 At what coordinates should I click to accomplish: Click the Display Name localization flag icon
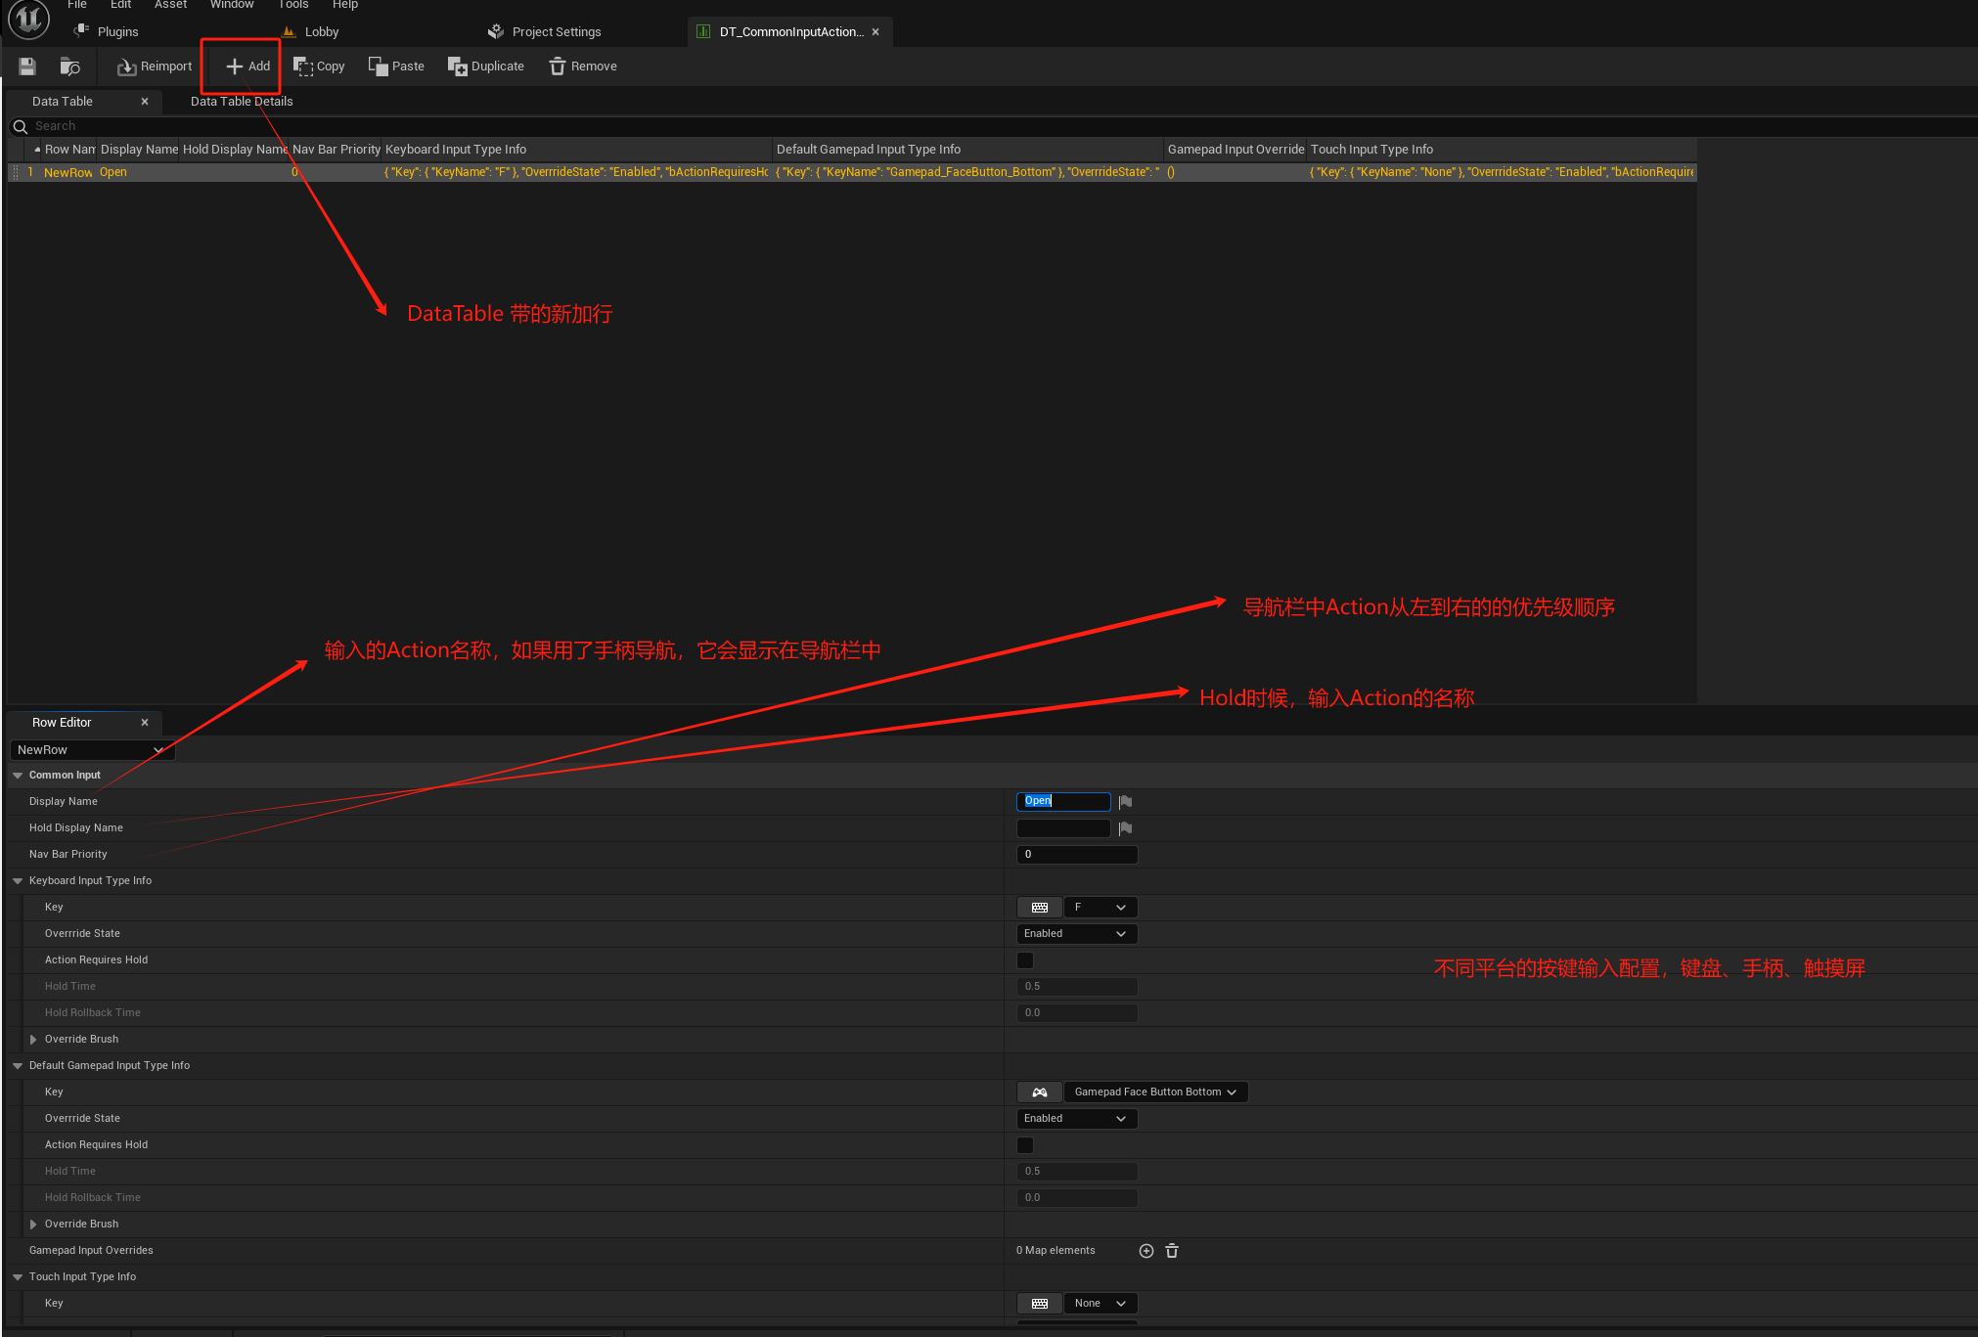(1125, 802)
